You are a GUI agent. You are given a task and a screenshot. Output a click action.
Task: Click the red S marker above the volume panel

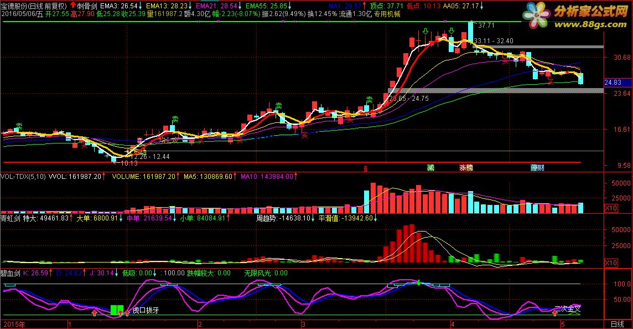point(366,169)
